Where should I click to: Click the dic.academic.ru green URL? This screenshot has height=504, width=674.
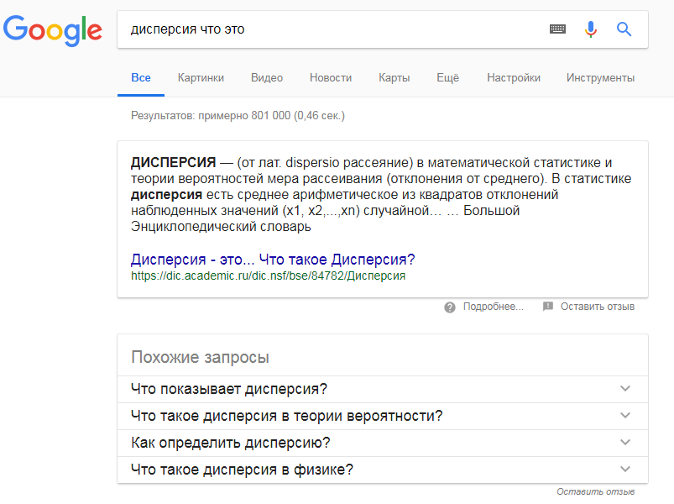click(x=269, y=276)
